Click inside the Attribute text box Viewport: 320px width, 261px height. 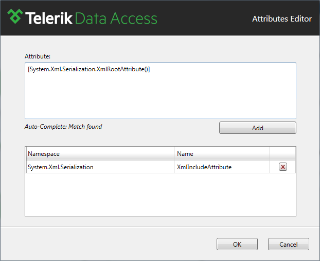(161, 91)
